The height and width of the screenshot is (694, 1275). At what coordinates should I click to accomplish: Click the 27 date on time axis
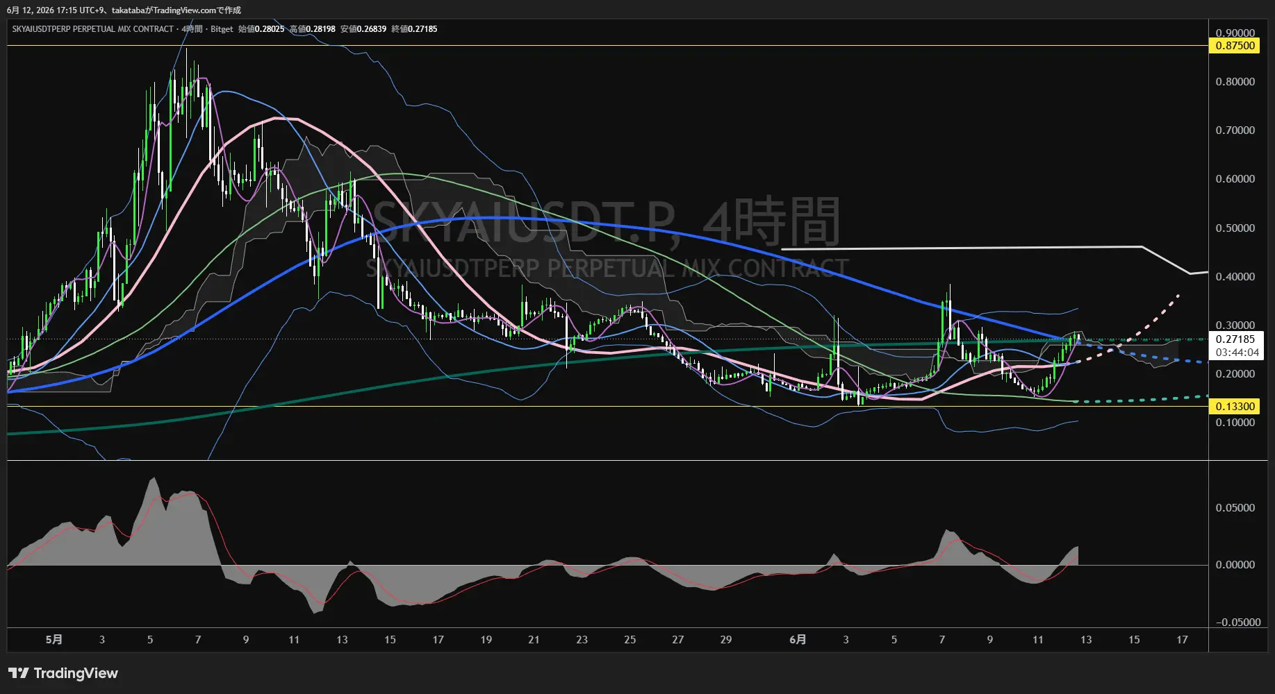click(x=678, y=640)
